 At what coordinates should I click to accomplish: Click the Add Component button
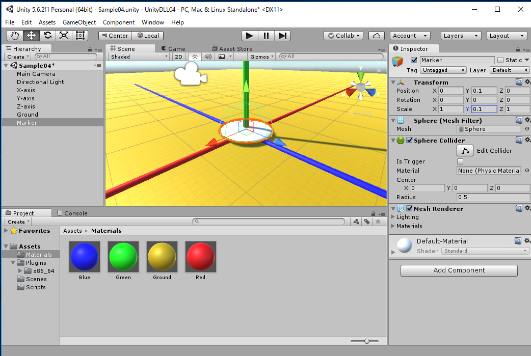point(459,270)
